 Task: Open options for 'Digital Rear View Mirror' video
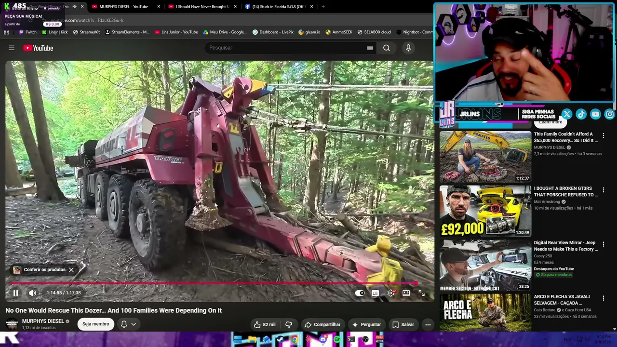coord(603,244)
